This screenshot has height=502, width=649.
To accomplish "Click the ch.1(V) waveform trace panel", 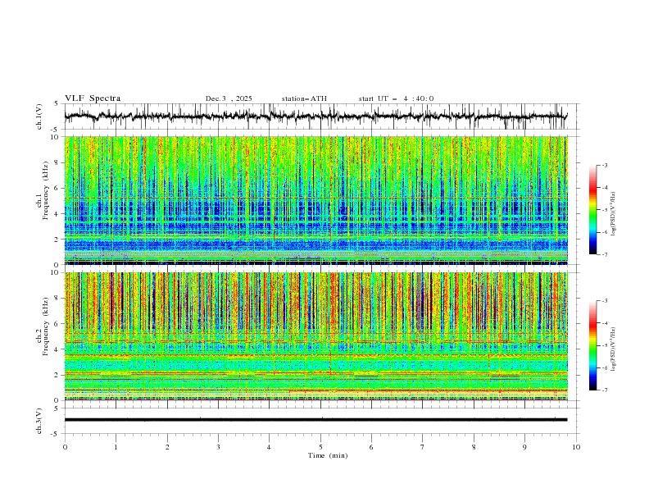I will point(320,116).
